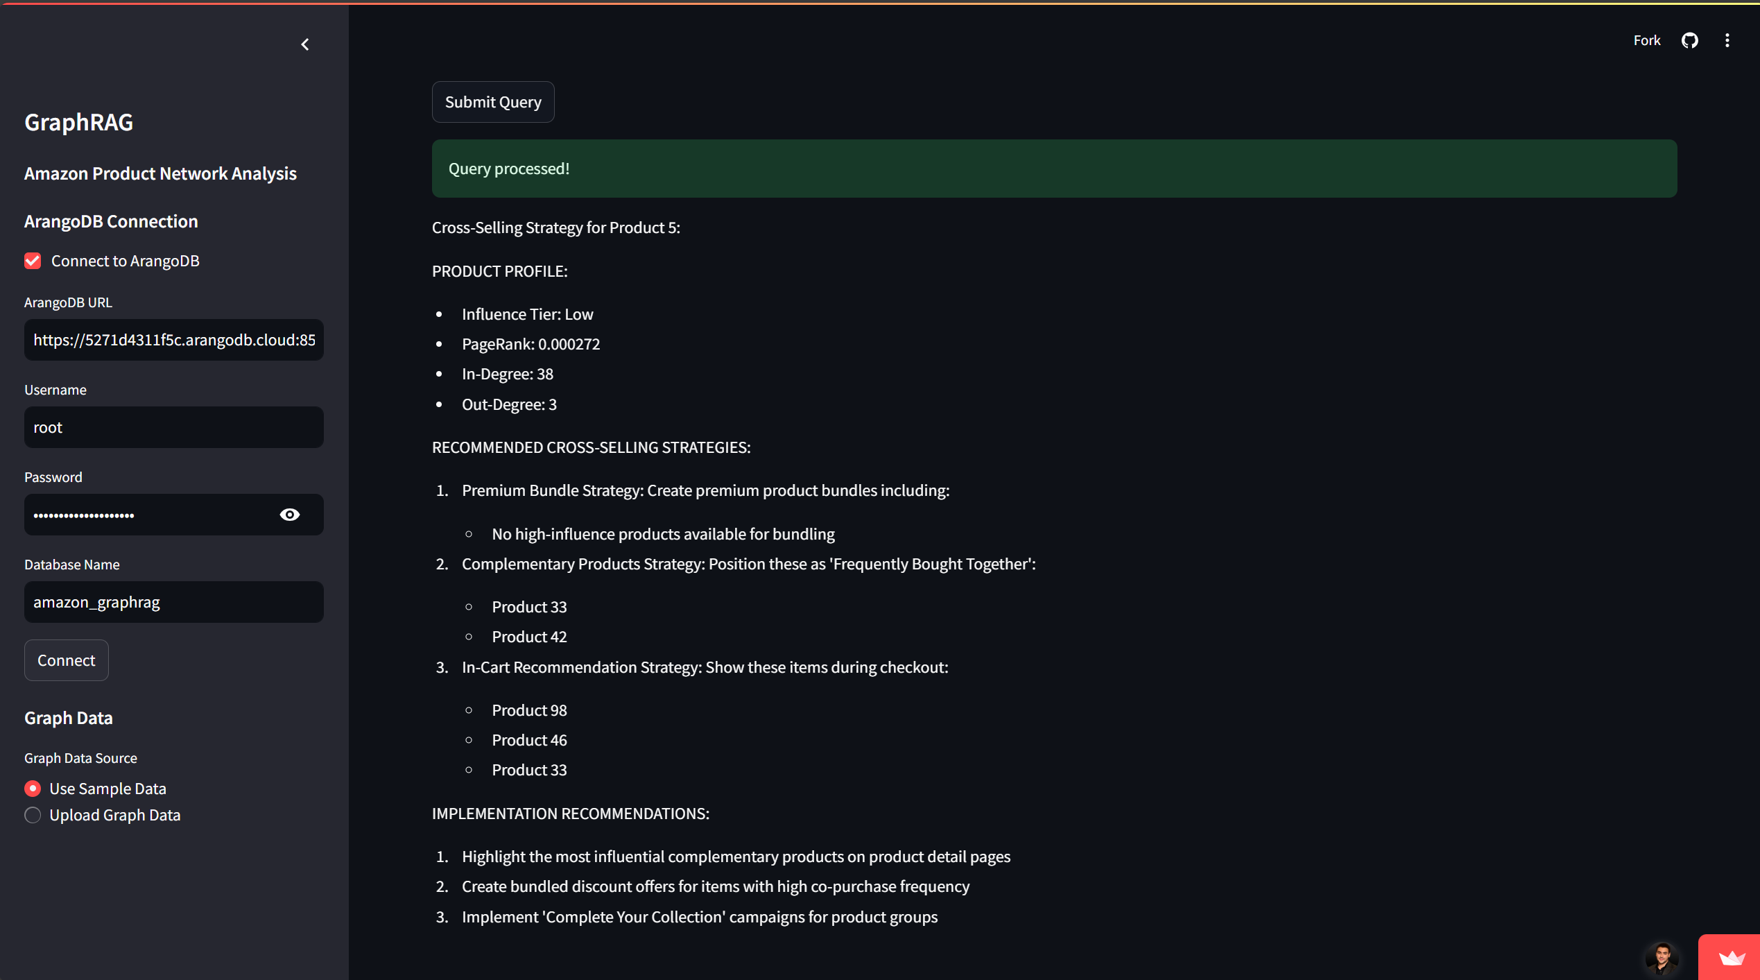
Task: Choose the Upload Graph Data option
Action: click(33, 815)
